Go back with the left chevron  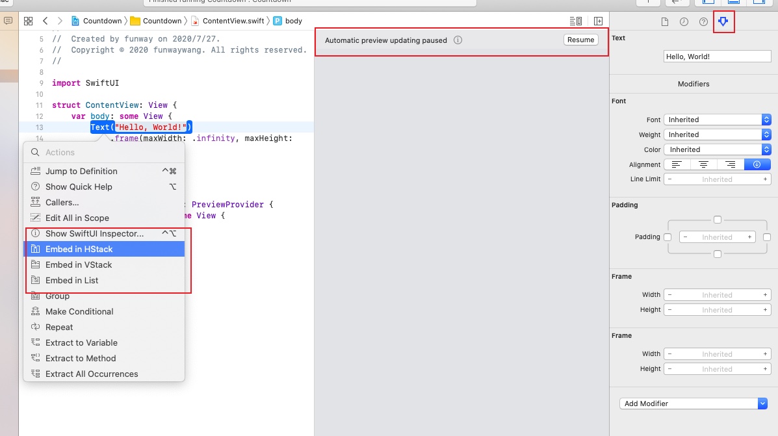pyautogui.click(x=45, y=21)
